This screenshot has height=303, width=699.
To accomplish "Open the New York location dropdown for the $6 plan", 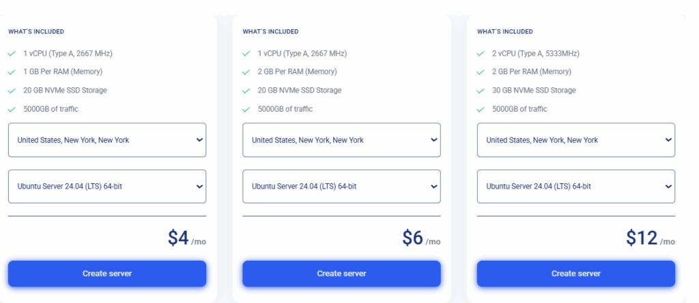I will point(341,140).
